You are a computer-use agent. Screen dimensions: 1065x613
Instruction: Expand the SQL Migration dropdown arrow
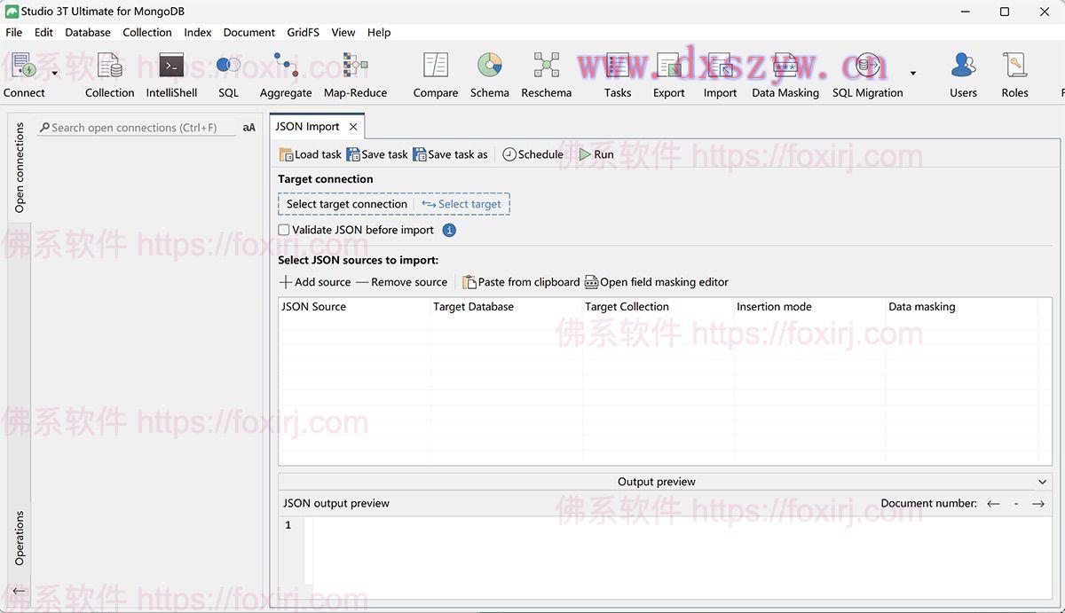913,74
